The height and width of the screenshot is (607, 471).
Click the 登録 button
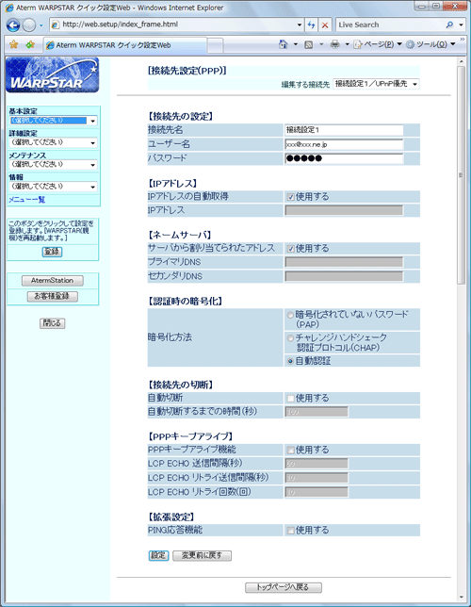tap(52, 252)
